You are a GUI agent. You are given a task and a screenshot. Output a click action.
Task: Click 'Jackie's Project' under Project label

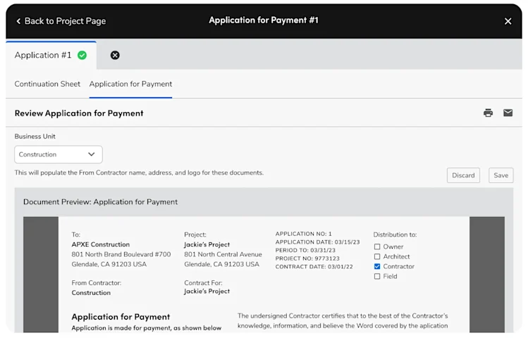coord(207,244)
